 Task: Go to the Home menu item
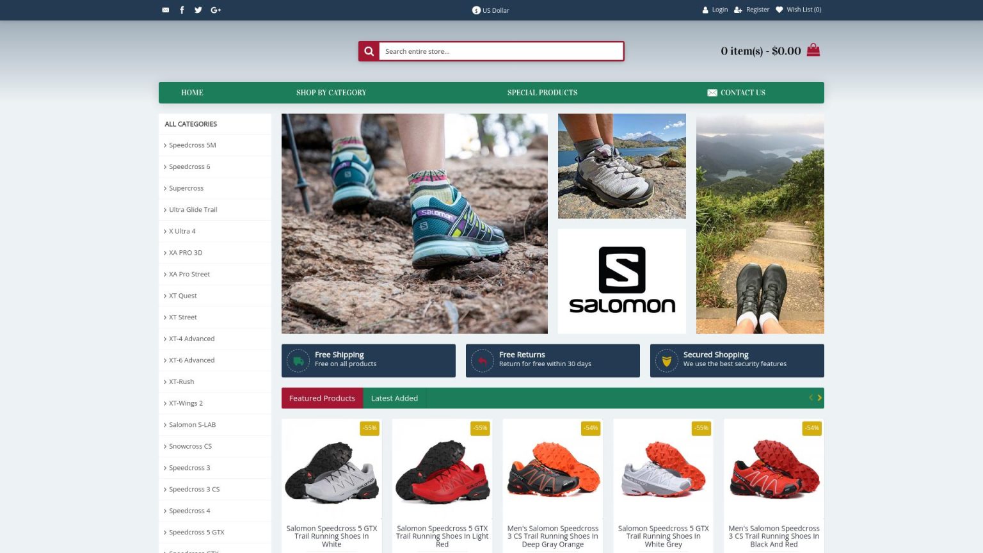192,93
